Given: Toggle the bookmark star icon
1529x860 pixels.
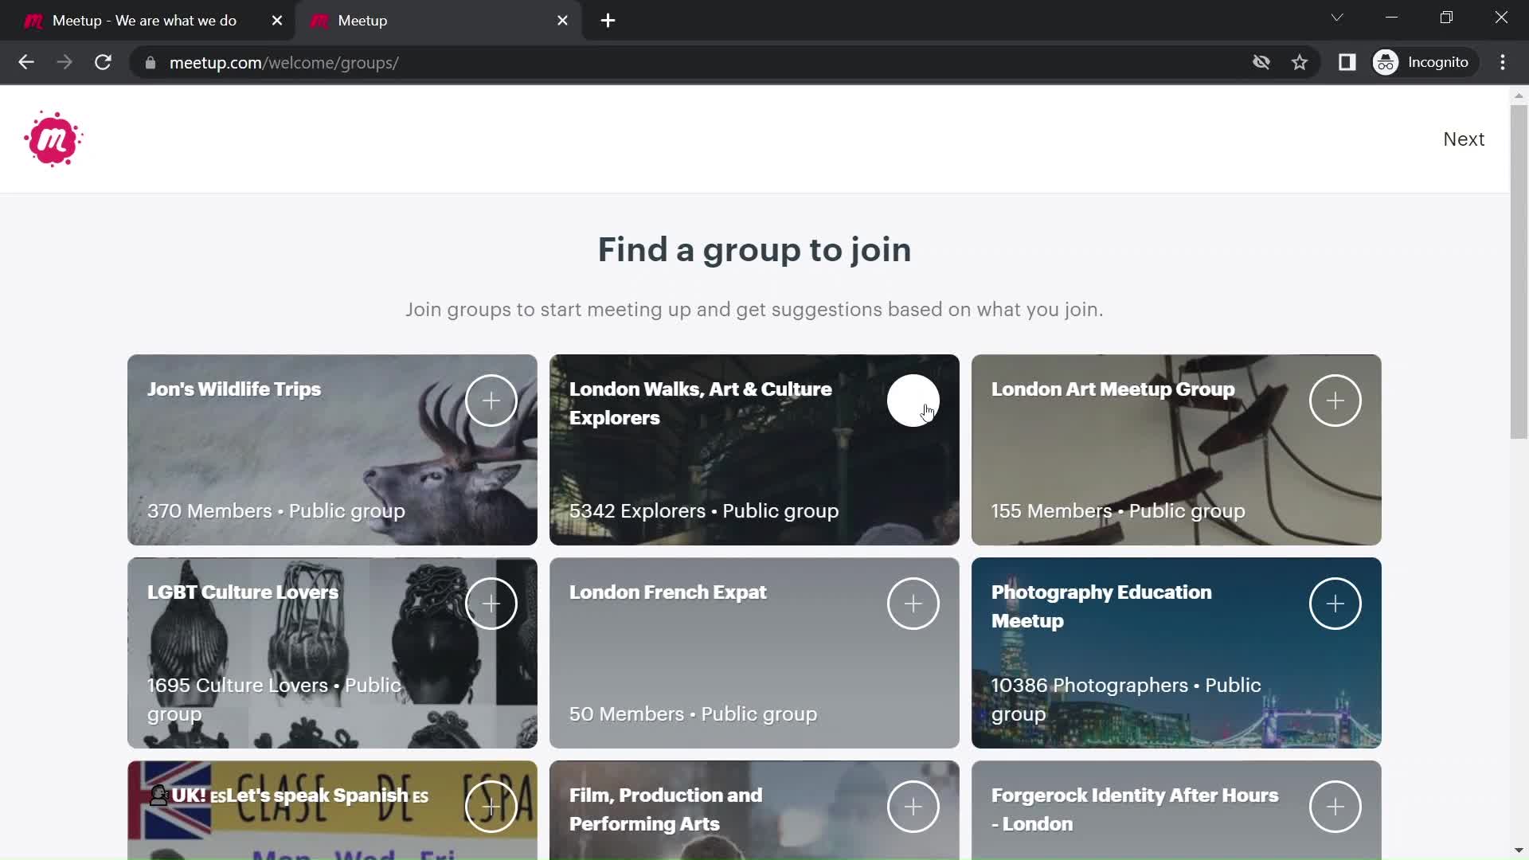Looking at the screenshot, I should pos(1300,62).
